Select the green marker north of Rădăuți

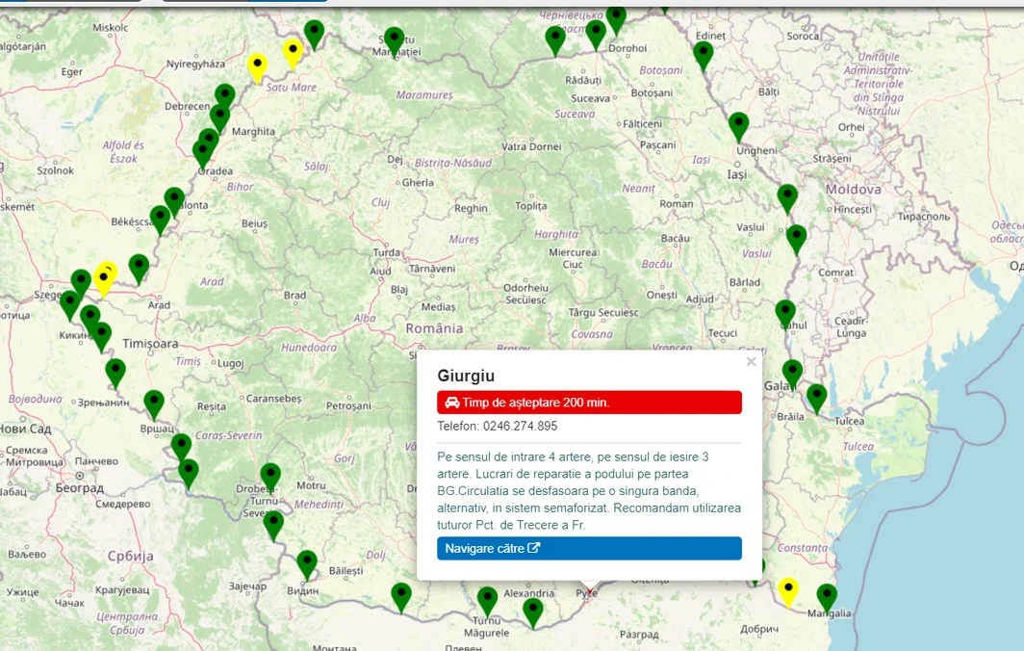point(555,41)
